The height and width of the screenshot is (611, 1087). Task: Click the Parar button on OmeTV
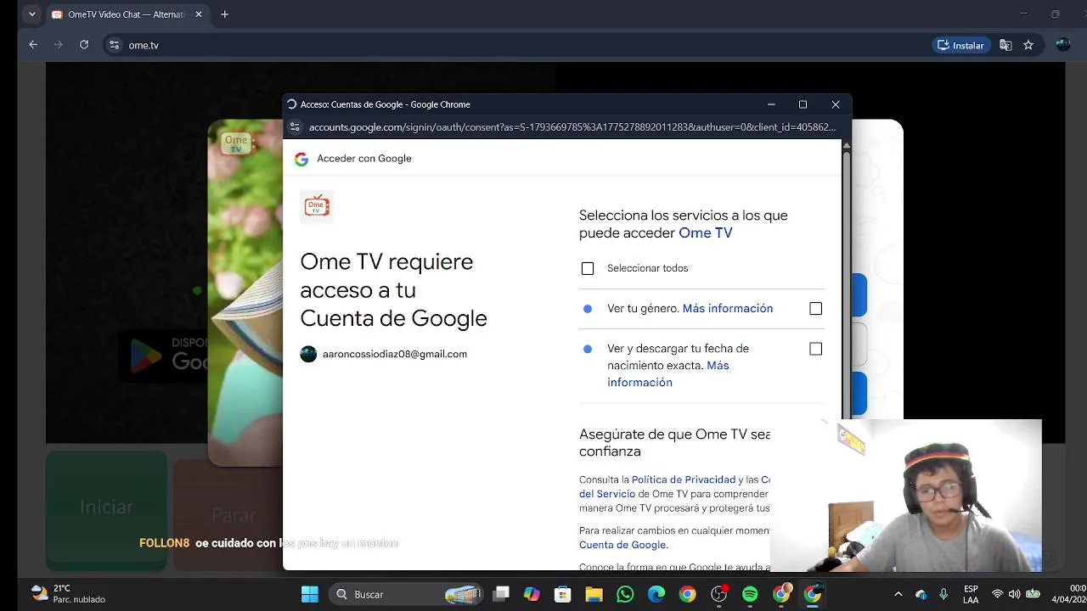coord(228,514)
